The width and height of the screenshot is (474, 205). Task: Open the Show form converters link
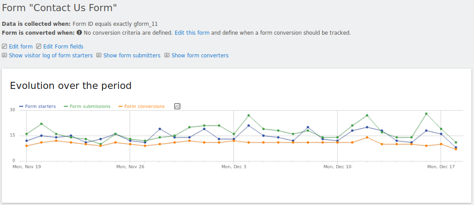click(200, 55)
